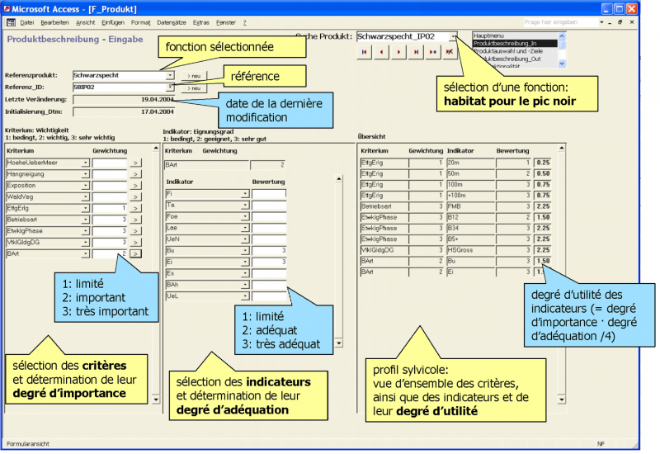The height and width of the screenshot is (454, 660).
Task: Click Bewertung field for Fi indicator
Action: [x=269, y=194]
